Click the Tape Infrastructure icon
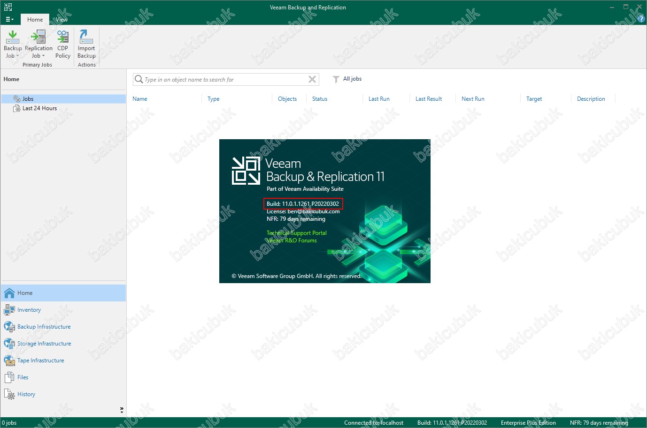 [x=9, y=360]
